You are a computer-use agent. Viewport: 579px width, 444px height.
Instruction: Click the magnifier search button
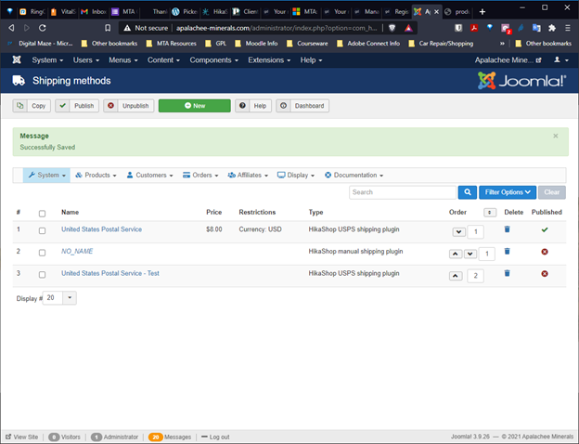(x=468, y=192)
